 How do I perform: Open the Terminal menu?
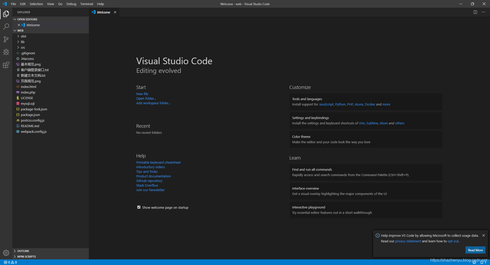pyautogui.click(x=86, y=4)
